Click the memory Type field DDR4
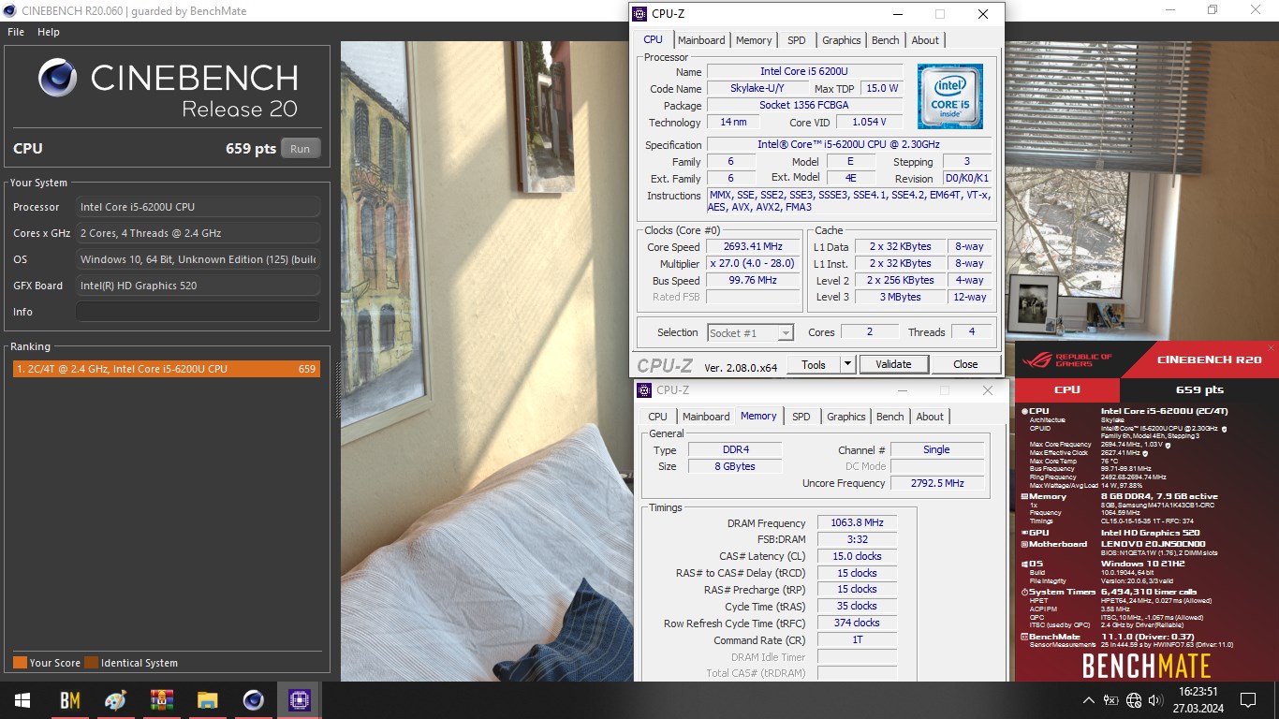The image size is (1279, 719). 735,449
